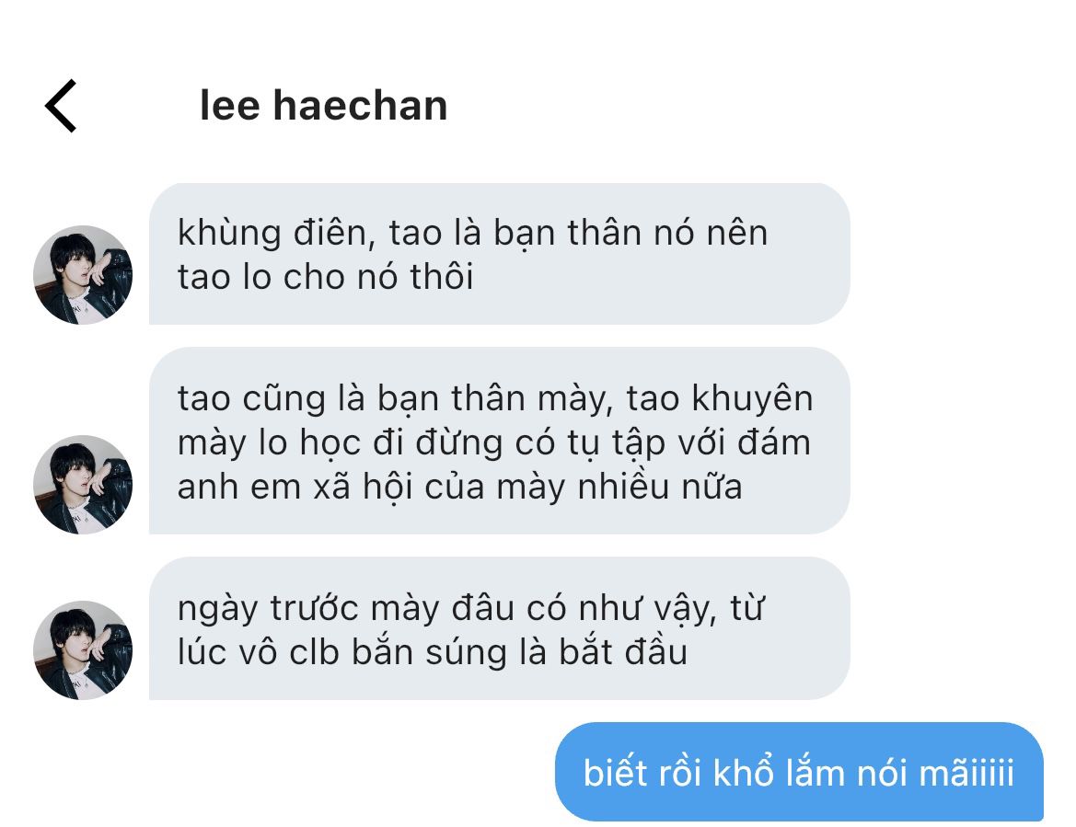Open the lee haechan chat header name
1076x827 pixels.
[323, 106]
